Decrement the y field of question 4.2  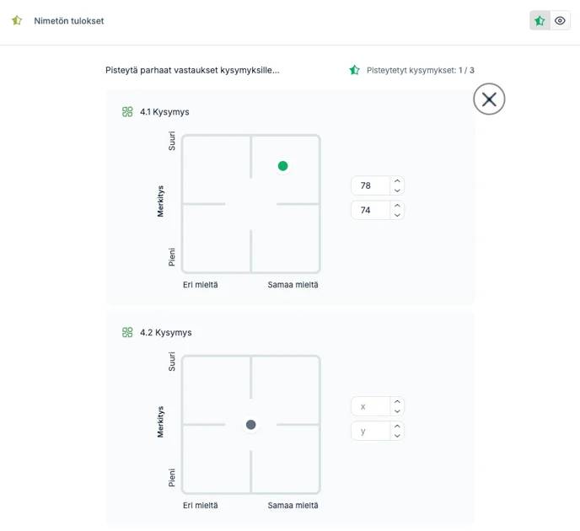coord(397,436)
